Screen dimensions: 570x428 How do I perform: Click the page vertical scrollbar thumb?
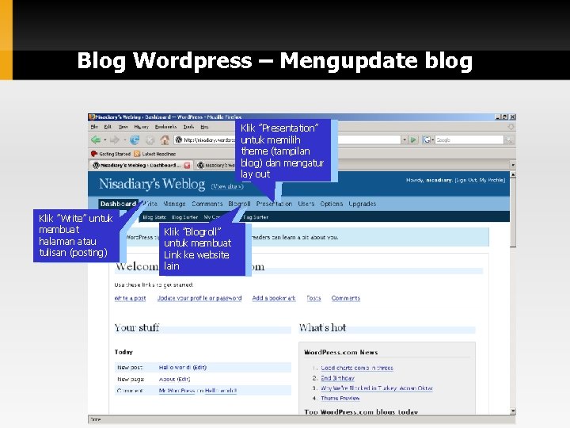tap(513, 213)
